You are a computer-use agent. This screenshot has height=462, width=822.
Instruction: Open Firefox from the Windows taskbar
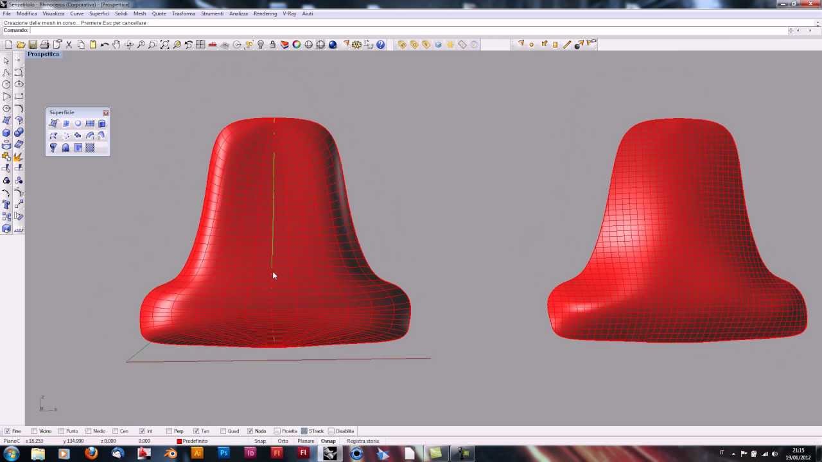91,454
